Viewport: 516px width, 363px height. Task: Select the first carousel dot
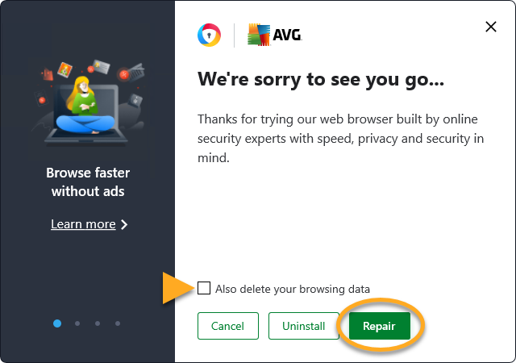click(x=57, y=323)
